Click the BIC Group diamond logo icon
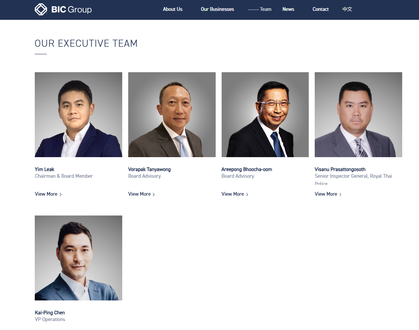 (41, 9)
